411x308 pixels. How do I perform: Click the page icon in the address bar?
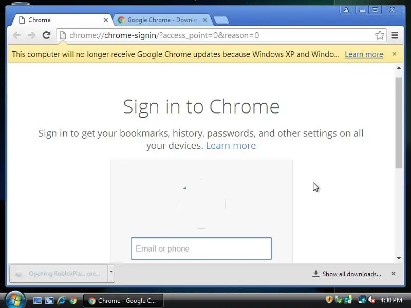tap(63, 35)
